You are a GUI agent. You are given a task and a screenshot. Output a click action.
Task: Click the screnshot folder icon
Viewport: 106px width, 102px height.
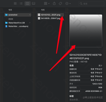click(6, 15)
